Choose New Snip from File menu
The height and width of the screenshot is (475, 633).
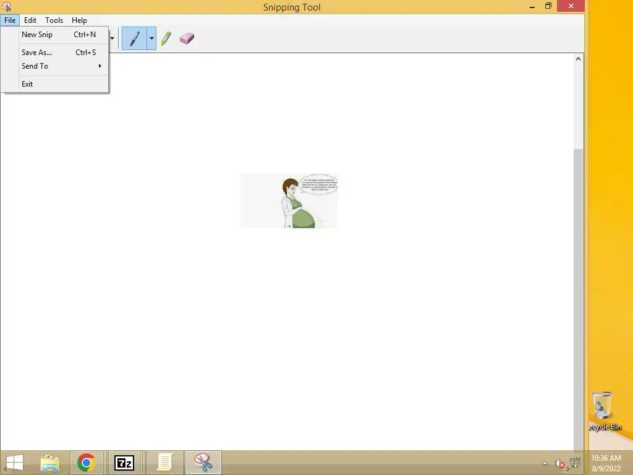(59, 35)
